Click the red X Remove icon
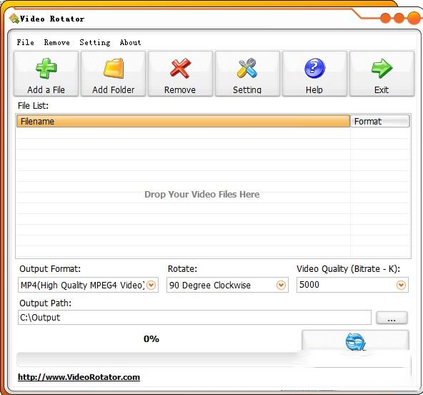The image size is (423, 395). [x=180, y=69]
